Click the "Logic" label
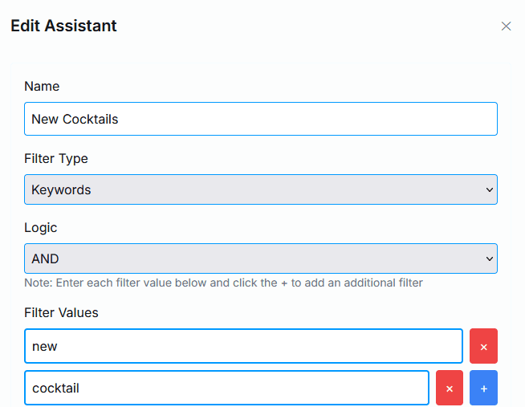The image size is (525, 407). (41, 227)
